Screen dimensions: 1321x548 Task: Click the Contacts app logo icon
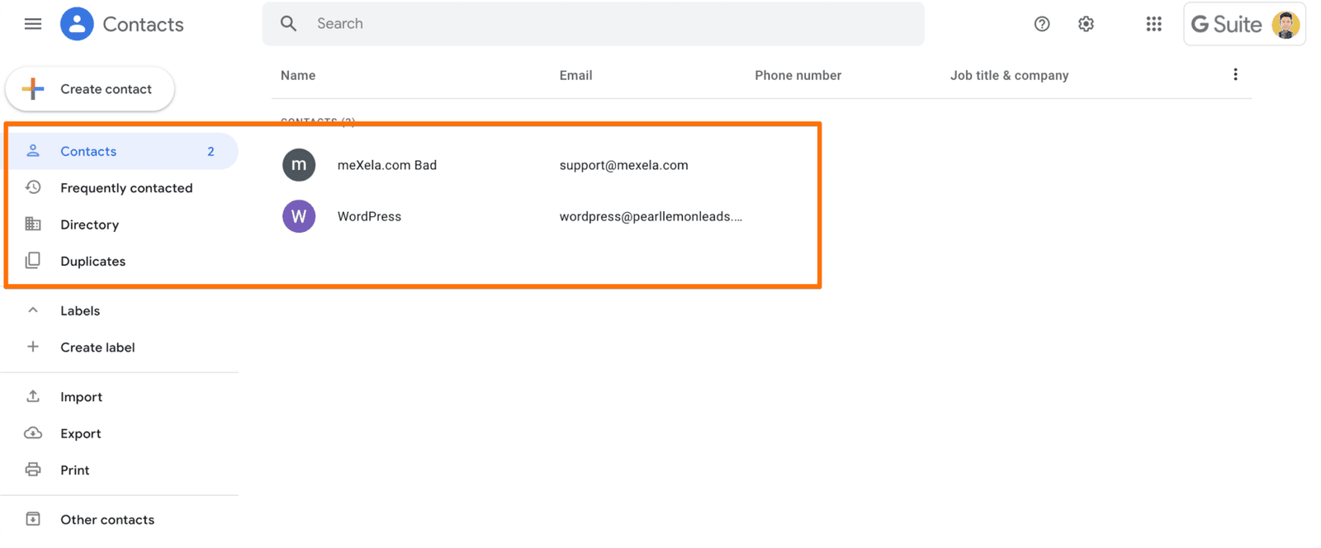click(77, 24)
